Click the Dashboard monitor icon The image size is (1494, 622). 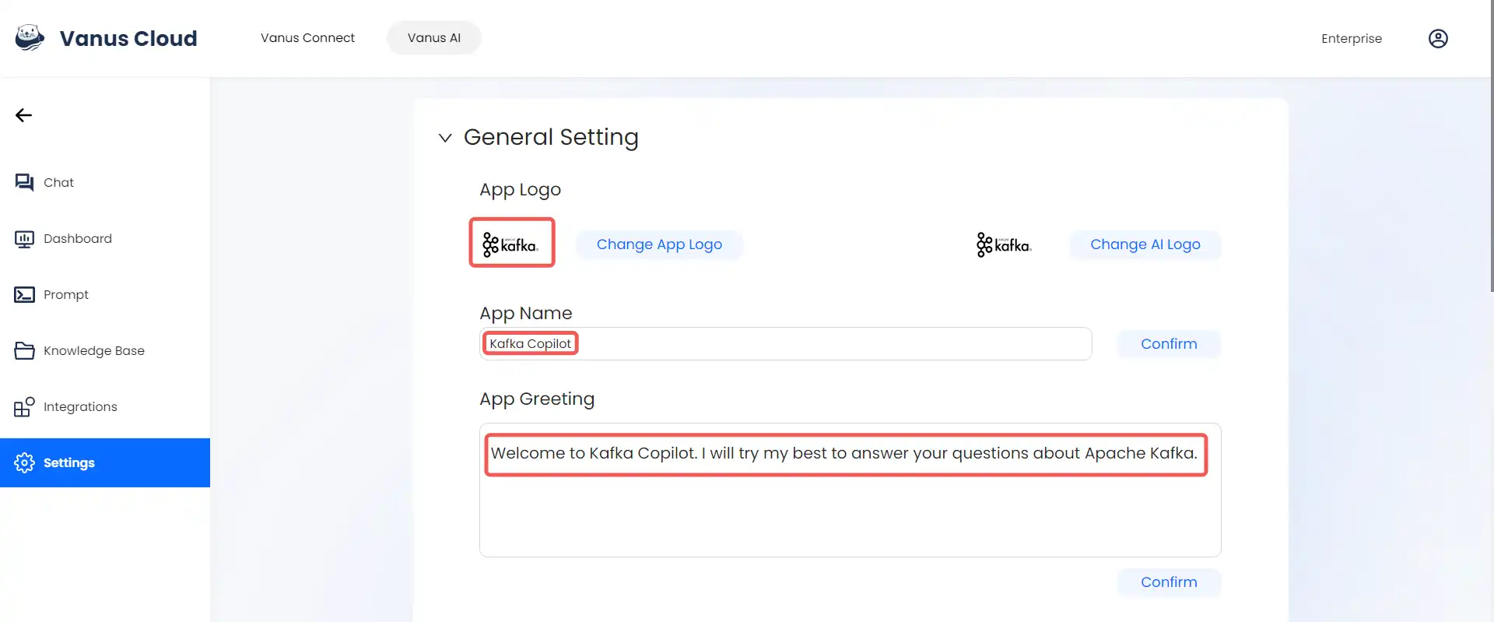pos(24,238)
